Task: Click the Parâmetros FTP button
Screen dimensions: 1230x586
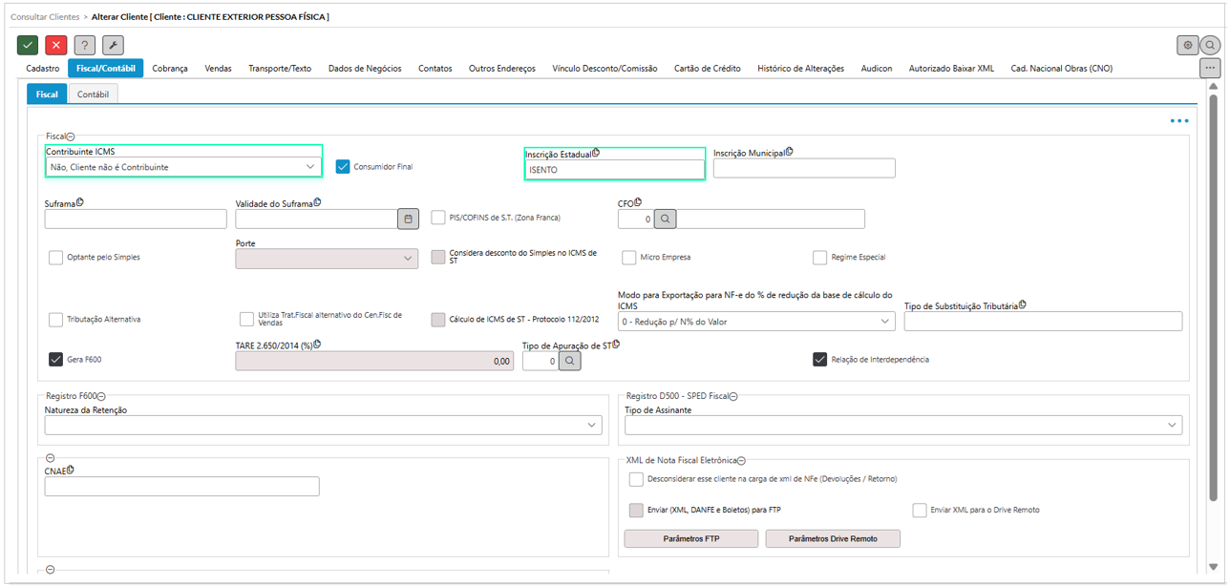Action: tap(691, 539)
